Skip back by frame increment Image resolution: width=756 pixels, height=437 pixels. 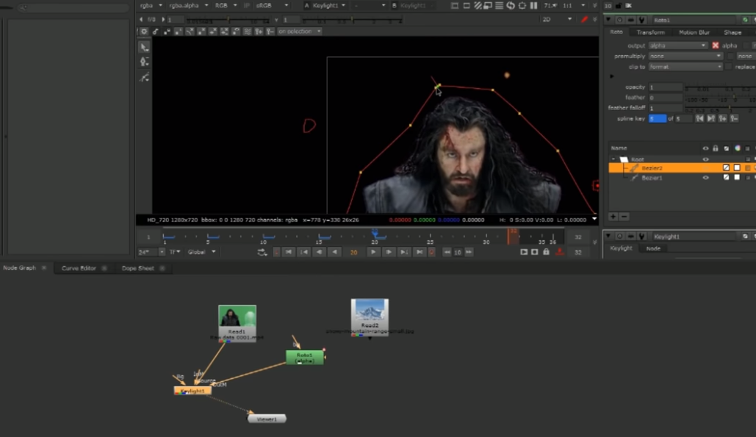447,252
